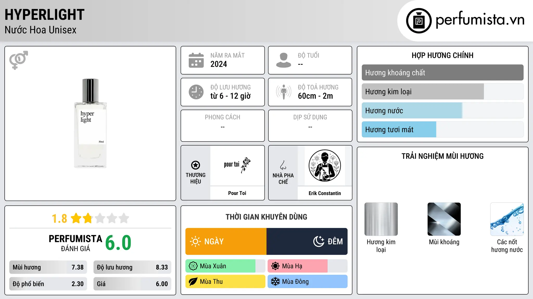This screenshot has width=533, height=299.
Task: Click the five-star rating row
Action: (100, 218)
